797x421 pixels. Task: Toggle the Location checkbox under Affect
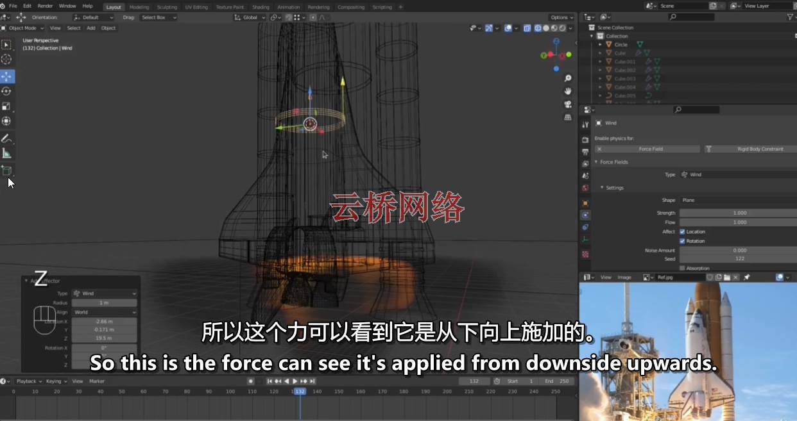pyautogui.click(x=682, y=231)
